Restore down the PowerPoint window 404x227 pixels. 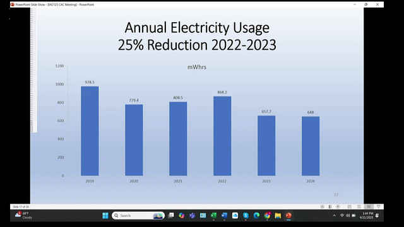pos(366,4)
